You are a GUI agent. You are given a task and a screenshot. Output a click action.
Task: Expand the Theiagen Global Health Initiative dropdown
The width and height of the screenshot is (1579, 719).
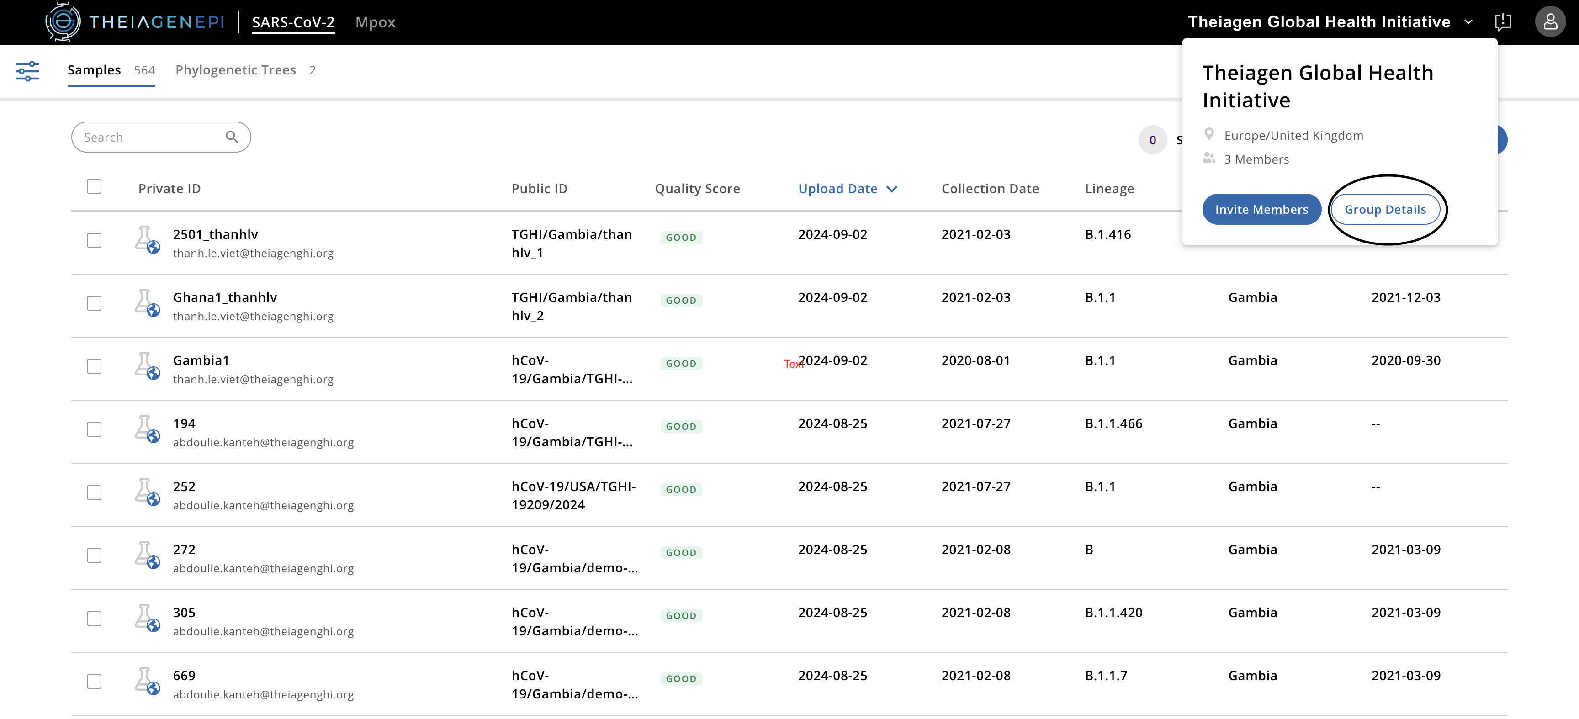click(x=1469, y=22)
